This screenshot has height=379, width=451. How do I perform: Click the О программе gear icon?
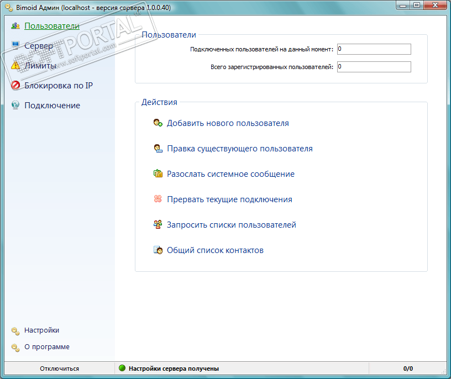[15, 348]
